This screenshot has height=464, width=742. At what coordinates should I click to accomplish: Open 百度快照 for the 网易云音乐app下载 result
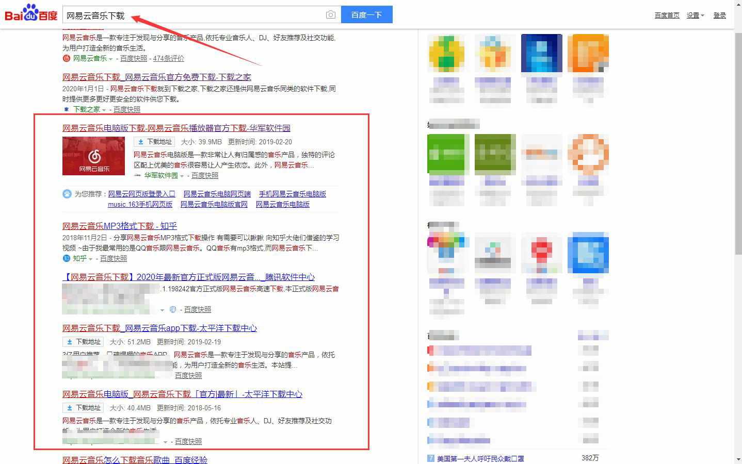188,375
